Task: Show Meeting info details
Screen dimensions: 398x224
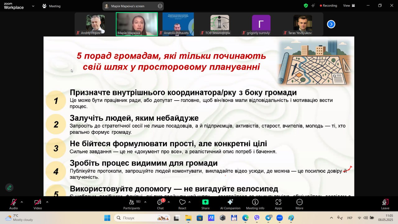Action: pos(255,204)
